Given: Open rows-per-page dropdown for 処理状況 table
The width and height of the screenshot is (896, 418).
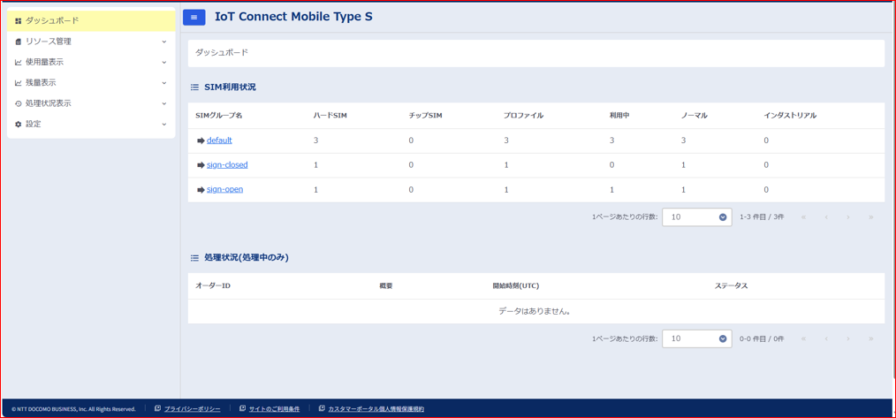Looking at the screenshot, I should point(697,339).
